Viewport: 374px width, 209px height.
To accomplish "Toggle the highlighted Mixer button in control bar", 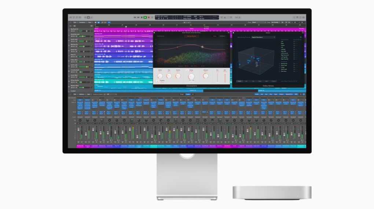I will click(x=88, y=18).
